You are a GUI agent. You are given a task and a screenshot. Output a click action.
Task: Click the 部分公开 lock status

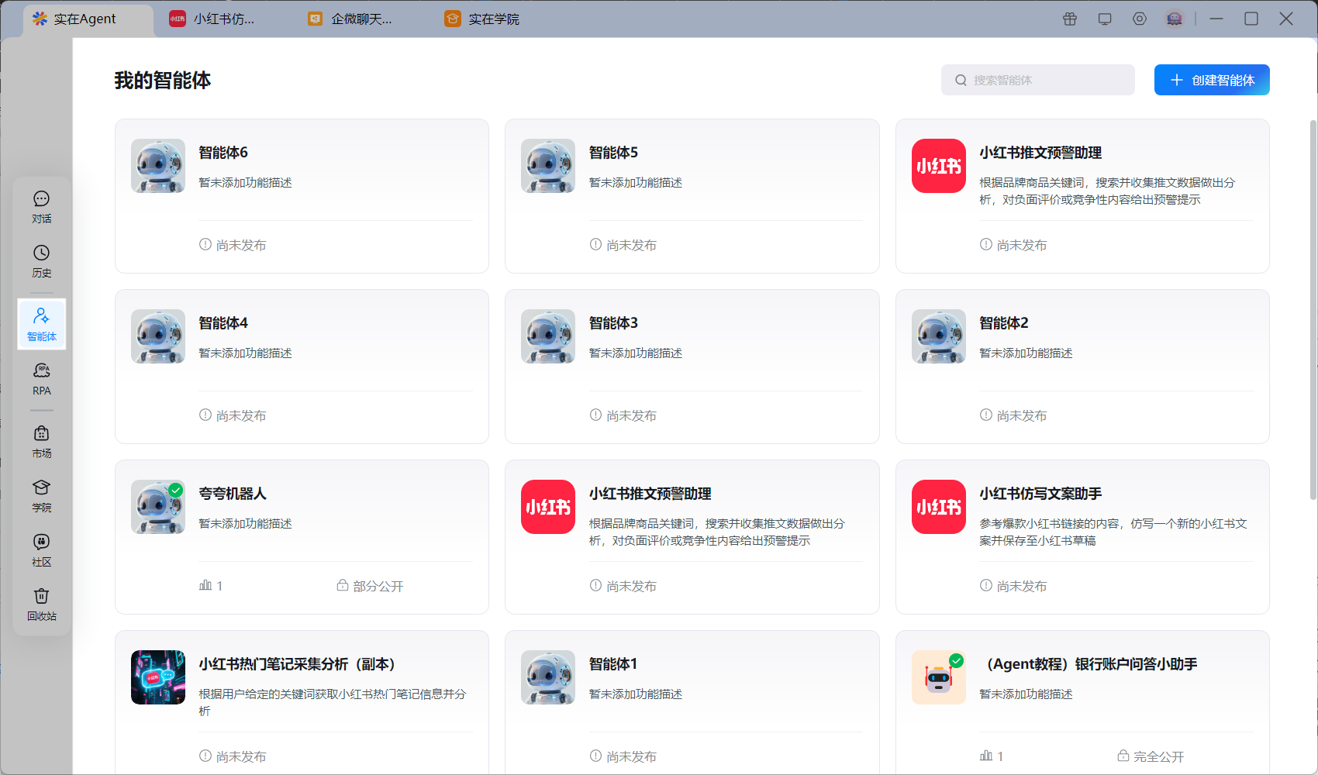tap(370, 586)
